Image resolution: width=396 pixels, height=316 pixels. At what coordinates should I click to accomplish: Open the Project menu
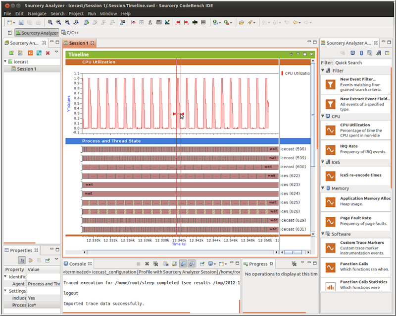76,14
